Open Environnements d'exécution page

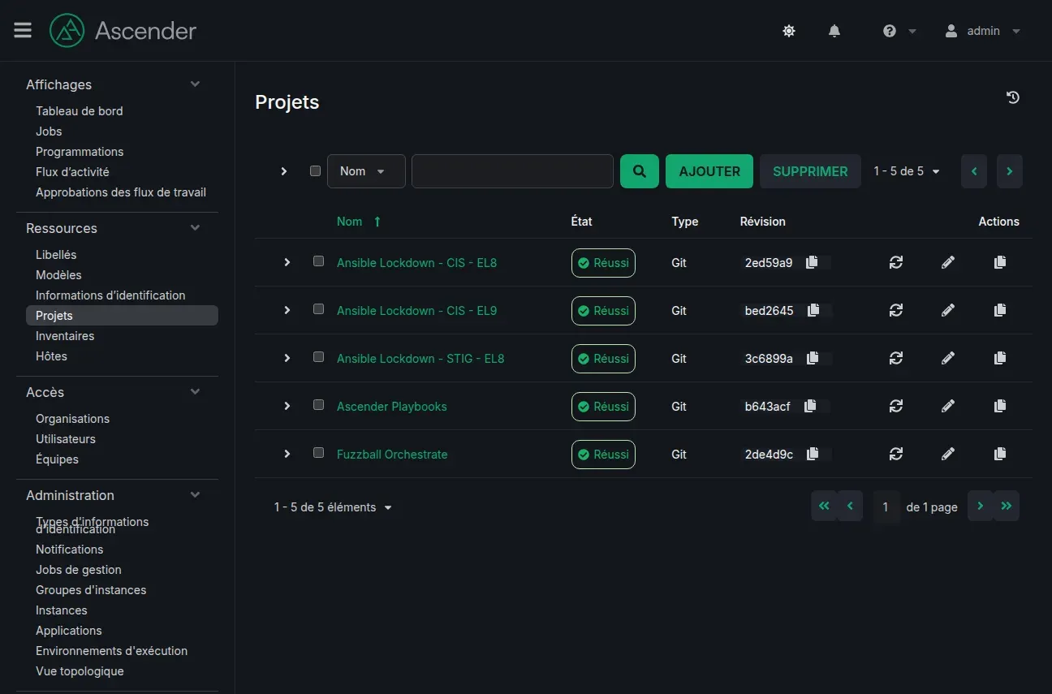pos(111,651)
